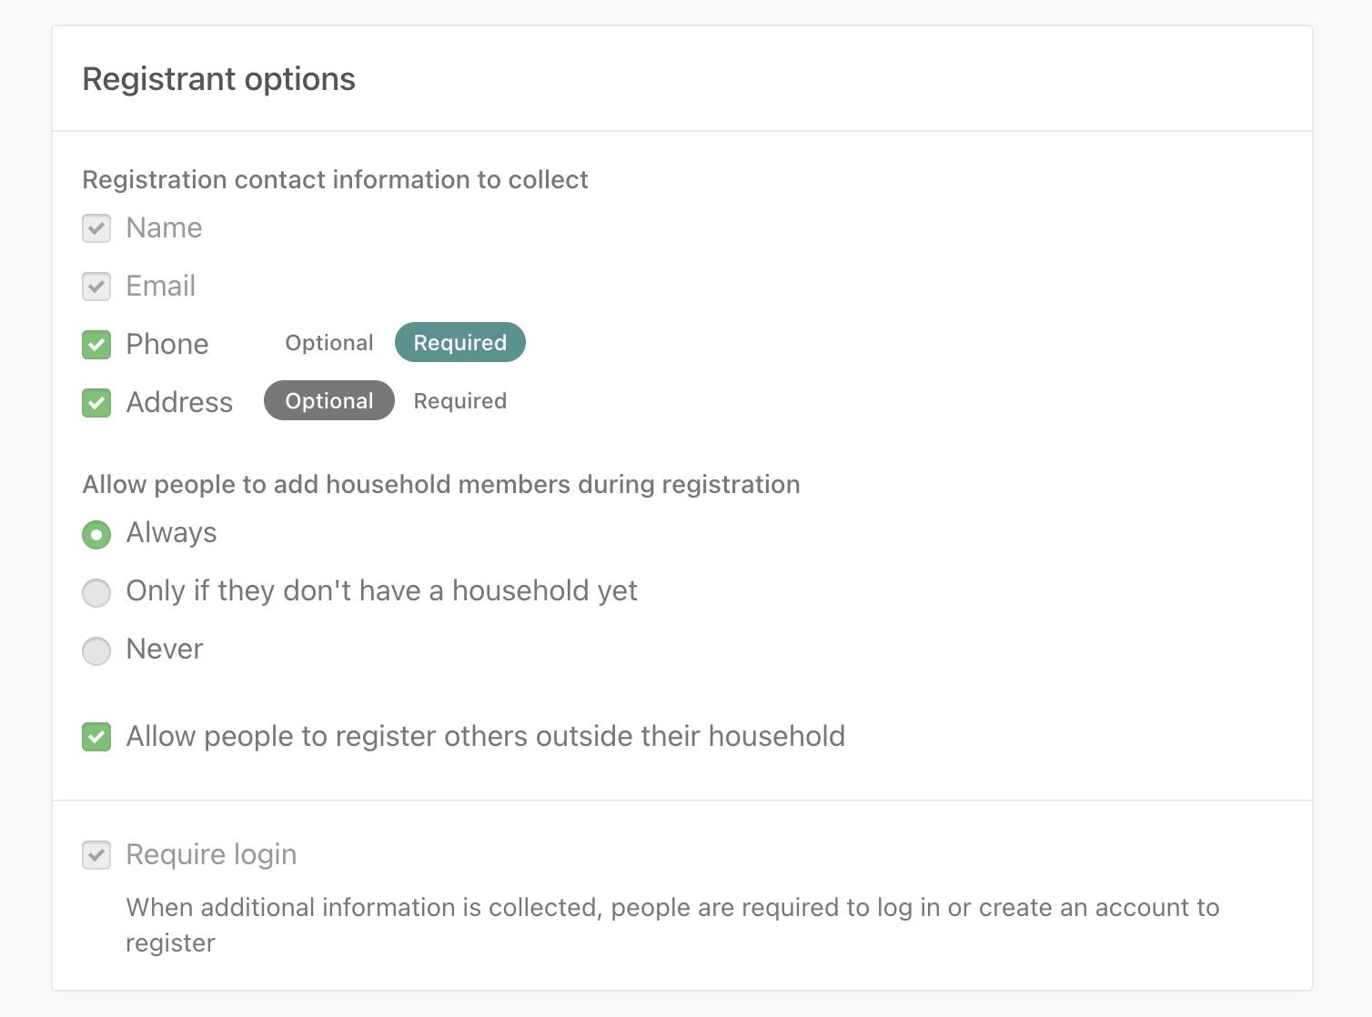Select the Required pill for Phone
This screenshot has width=1372, height=1017.
click(x=459, y=343)
